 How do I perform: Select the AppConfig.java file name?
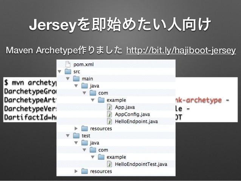click(x=132, y=114)
